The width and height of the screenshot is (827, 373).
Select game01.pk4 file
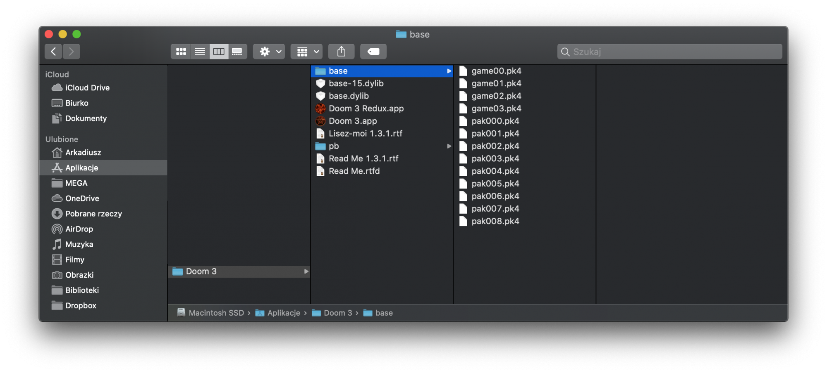coord(525,83)
